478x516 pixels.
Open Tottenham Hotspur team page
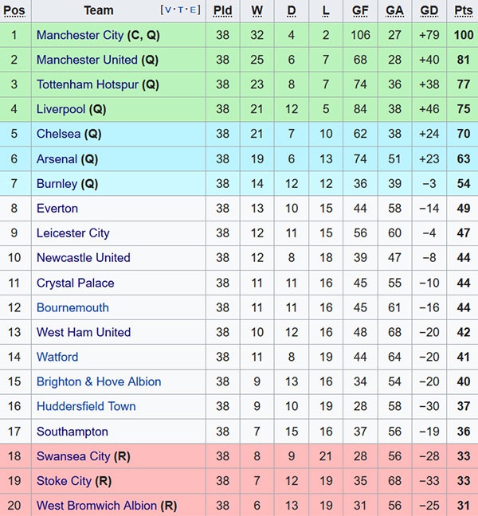[x=88, y=84]
